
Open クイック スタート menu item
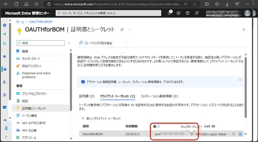31,59
